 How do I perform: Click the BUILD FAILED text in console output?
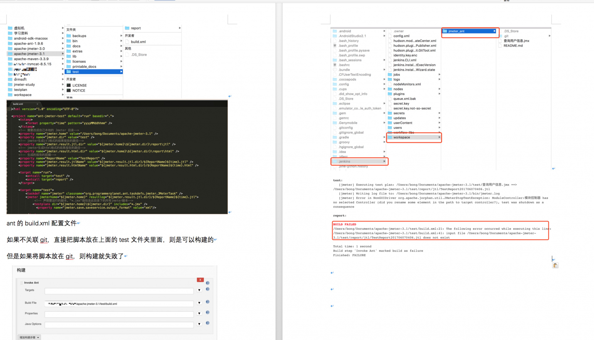tap(345, 224)
